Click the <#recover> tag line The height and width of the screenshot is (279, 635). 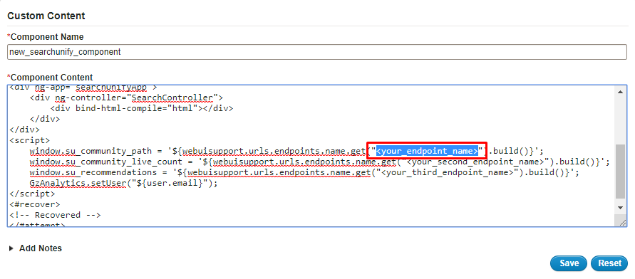tap(34, 204)
